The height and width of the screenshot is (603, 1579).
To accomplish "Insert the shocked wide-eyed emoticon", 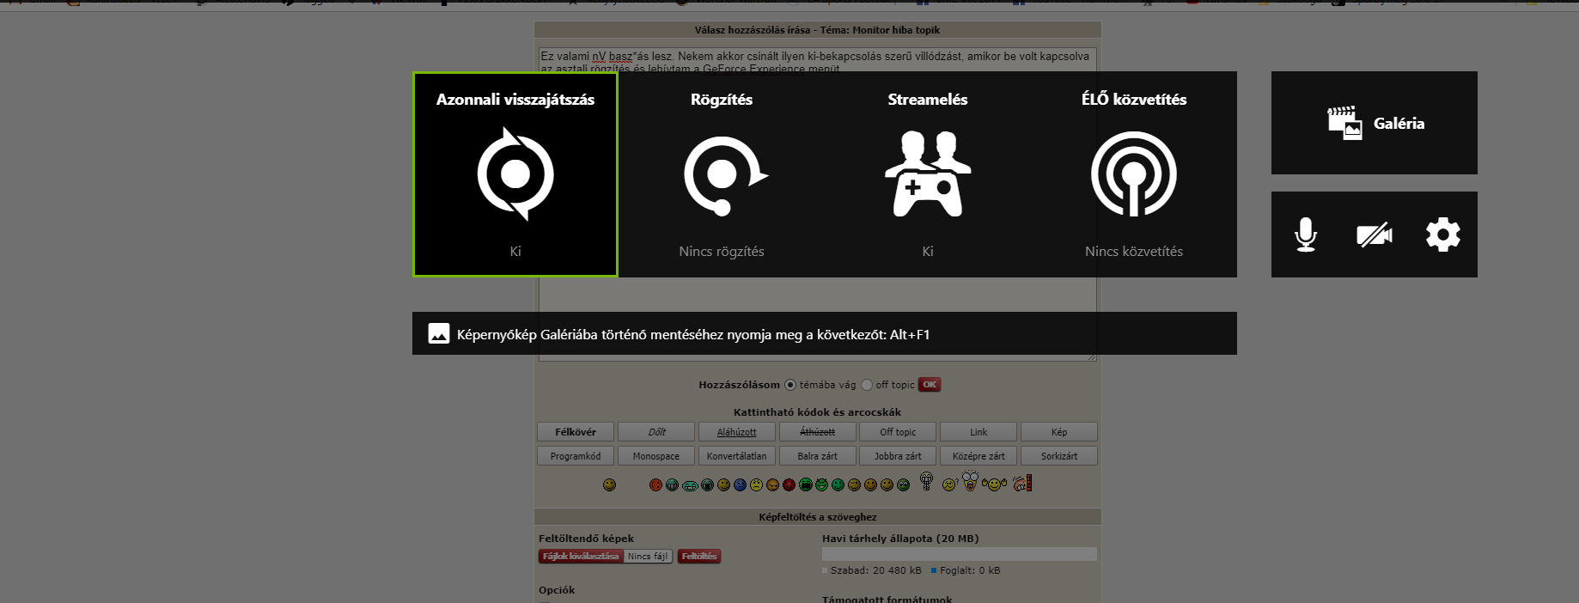I will pos(971,480).
